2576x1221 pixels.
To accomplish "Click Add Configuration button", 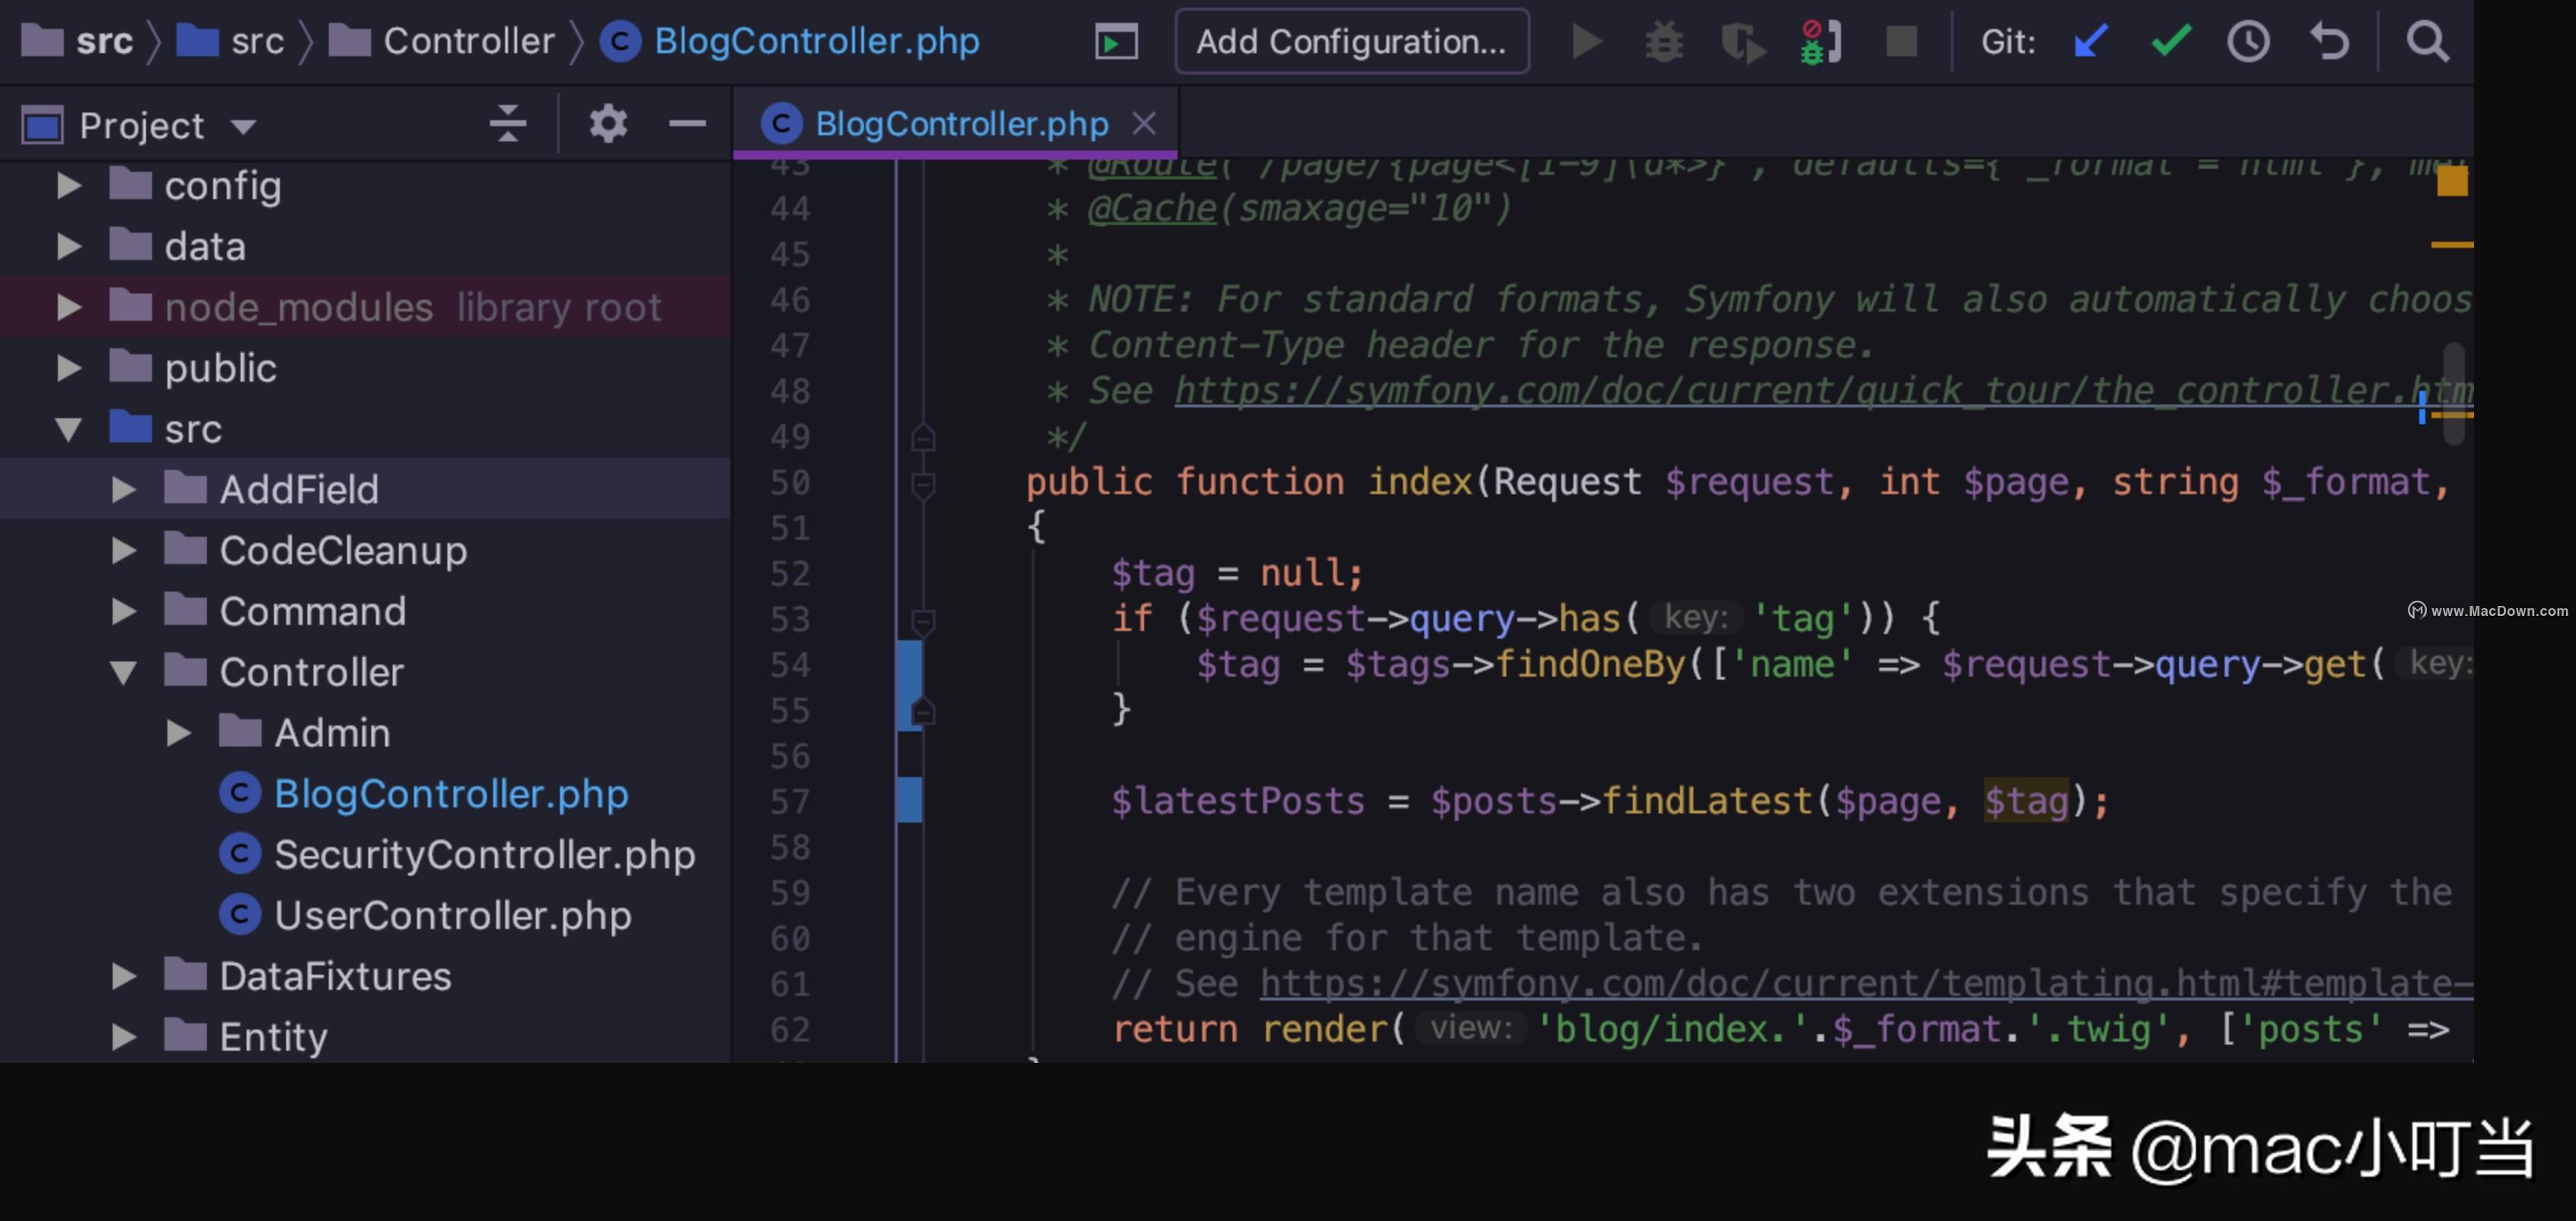I will (x=1350, y=41).
